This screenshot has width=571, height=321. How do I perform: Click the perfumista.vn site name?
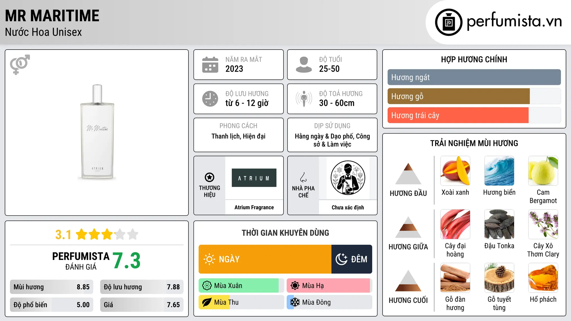click(x=514, y=21)
